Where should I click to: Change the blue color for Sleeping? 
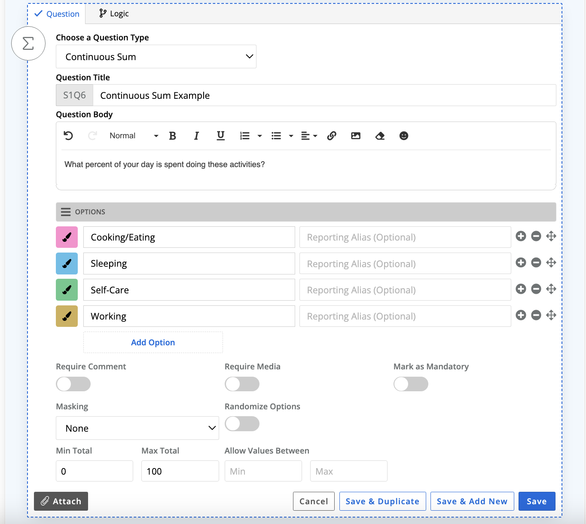pos(67,263)
